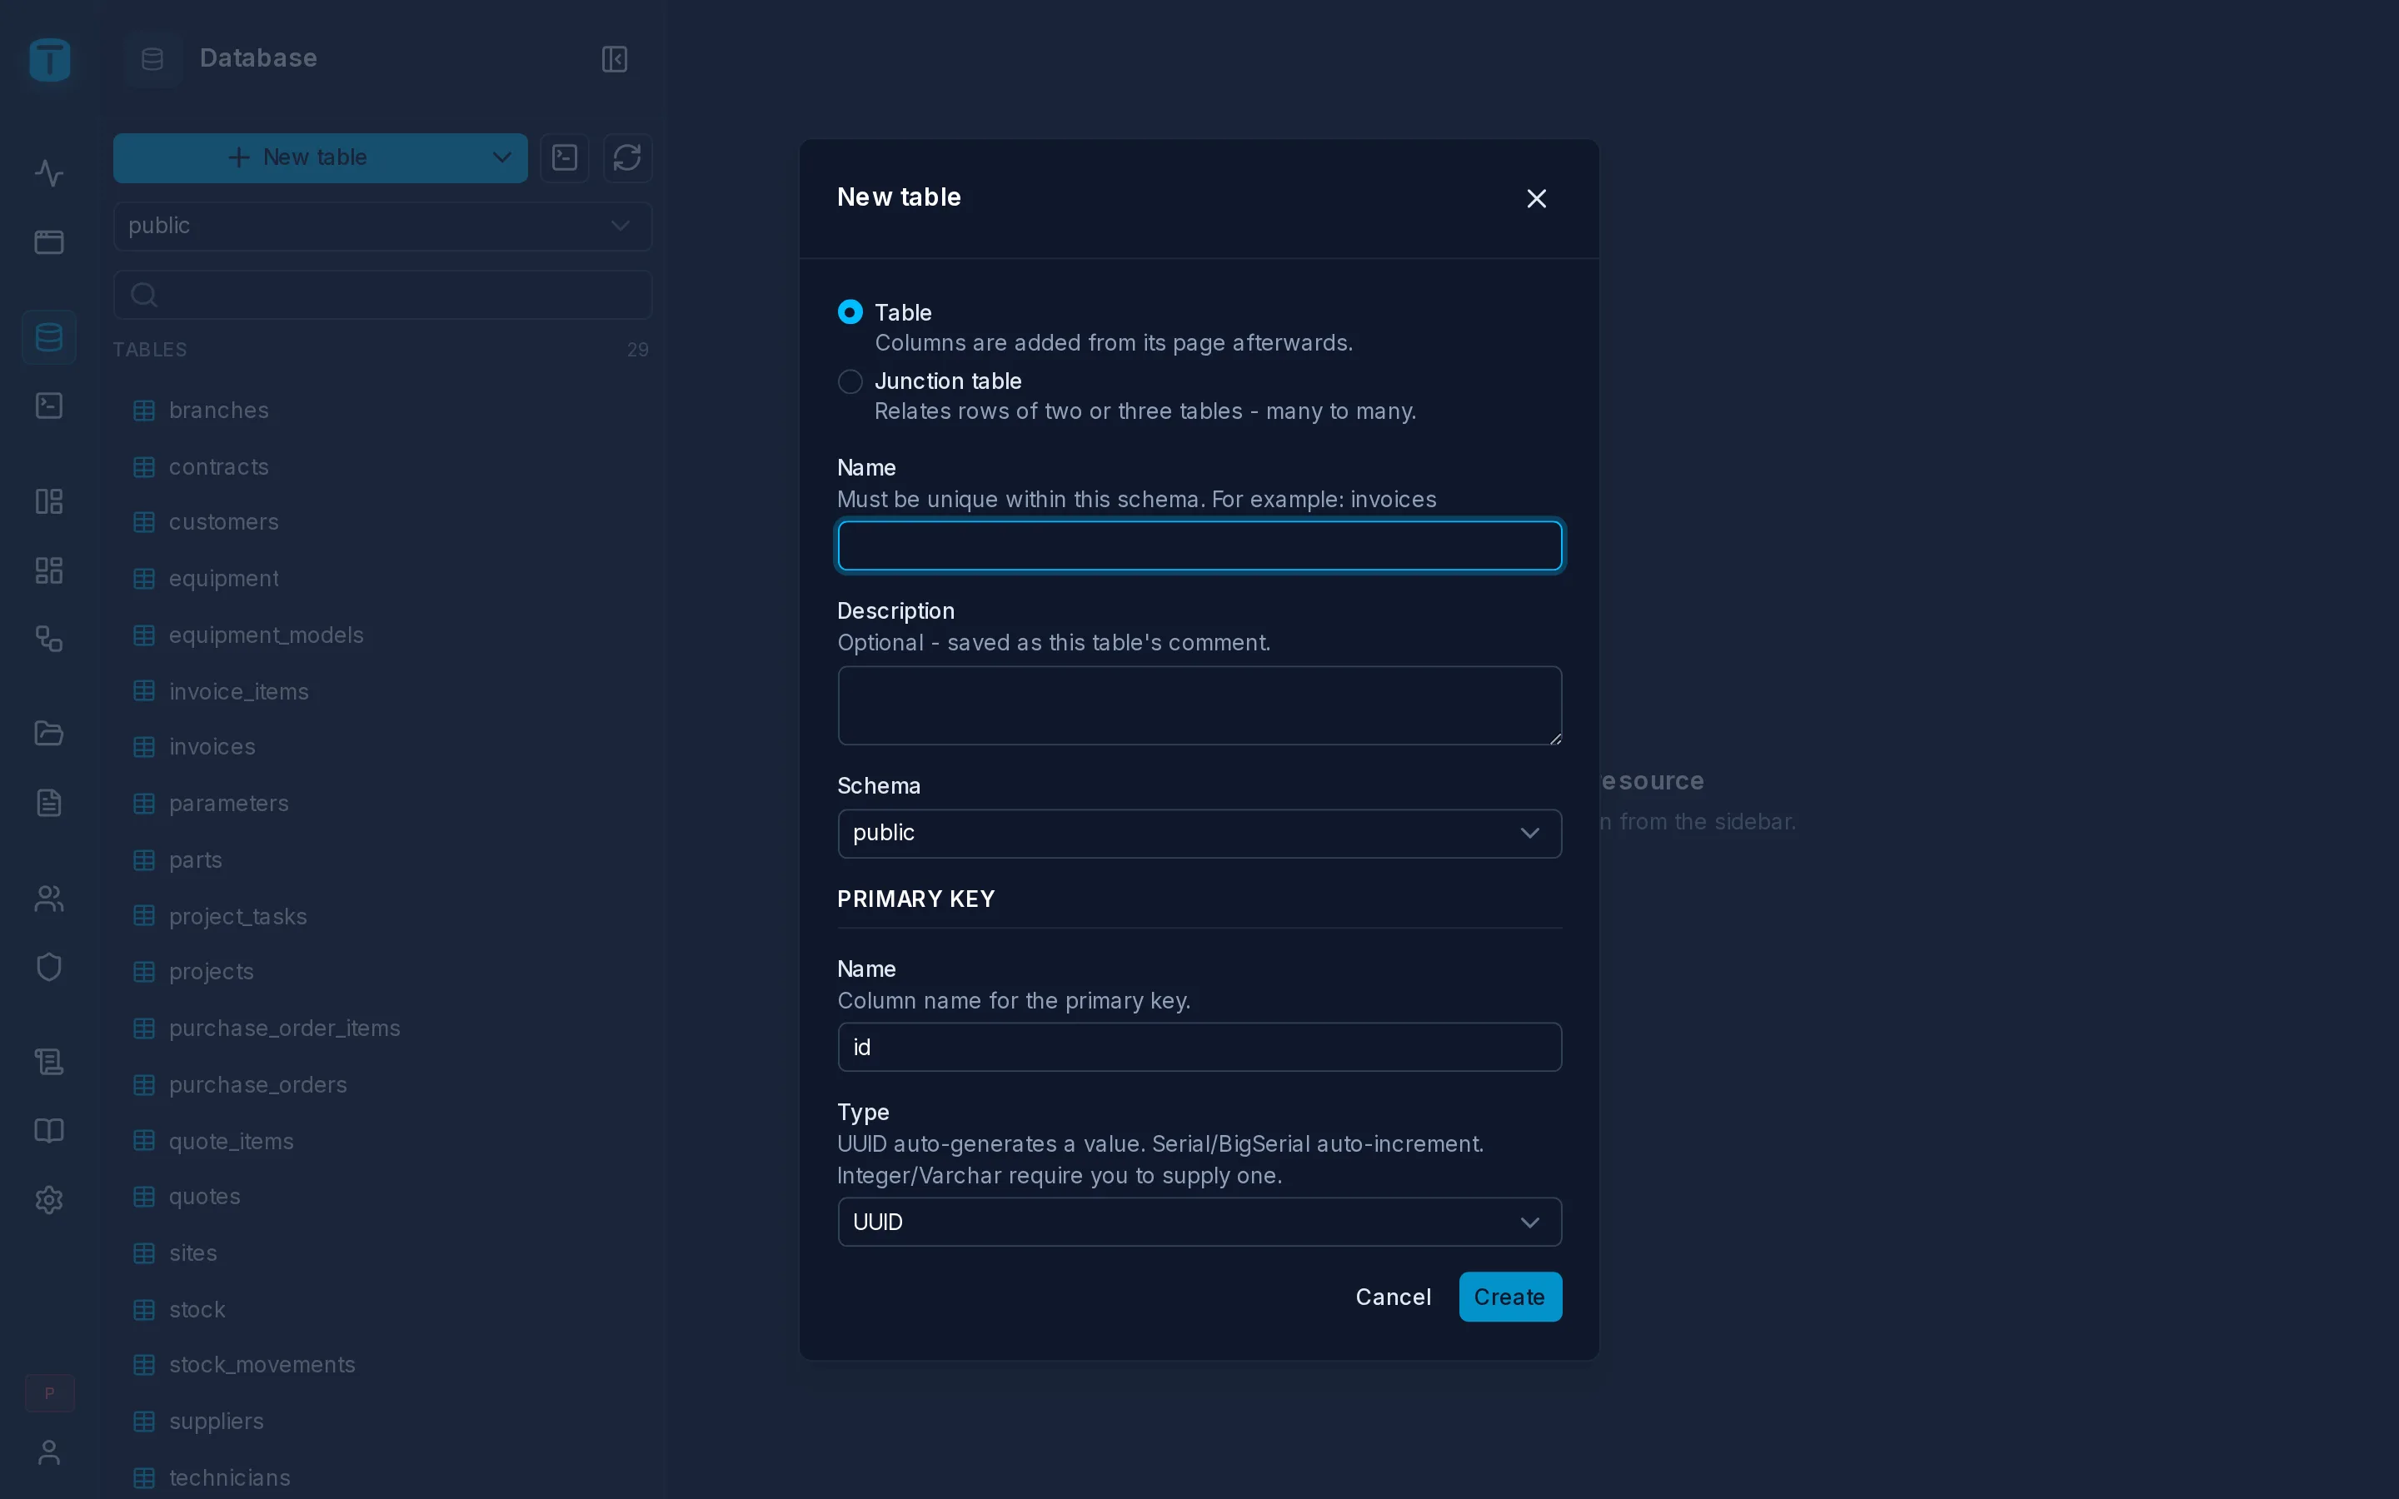
Task: Click the refresh tables icon
Action: click(627, 157)
